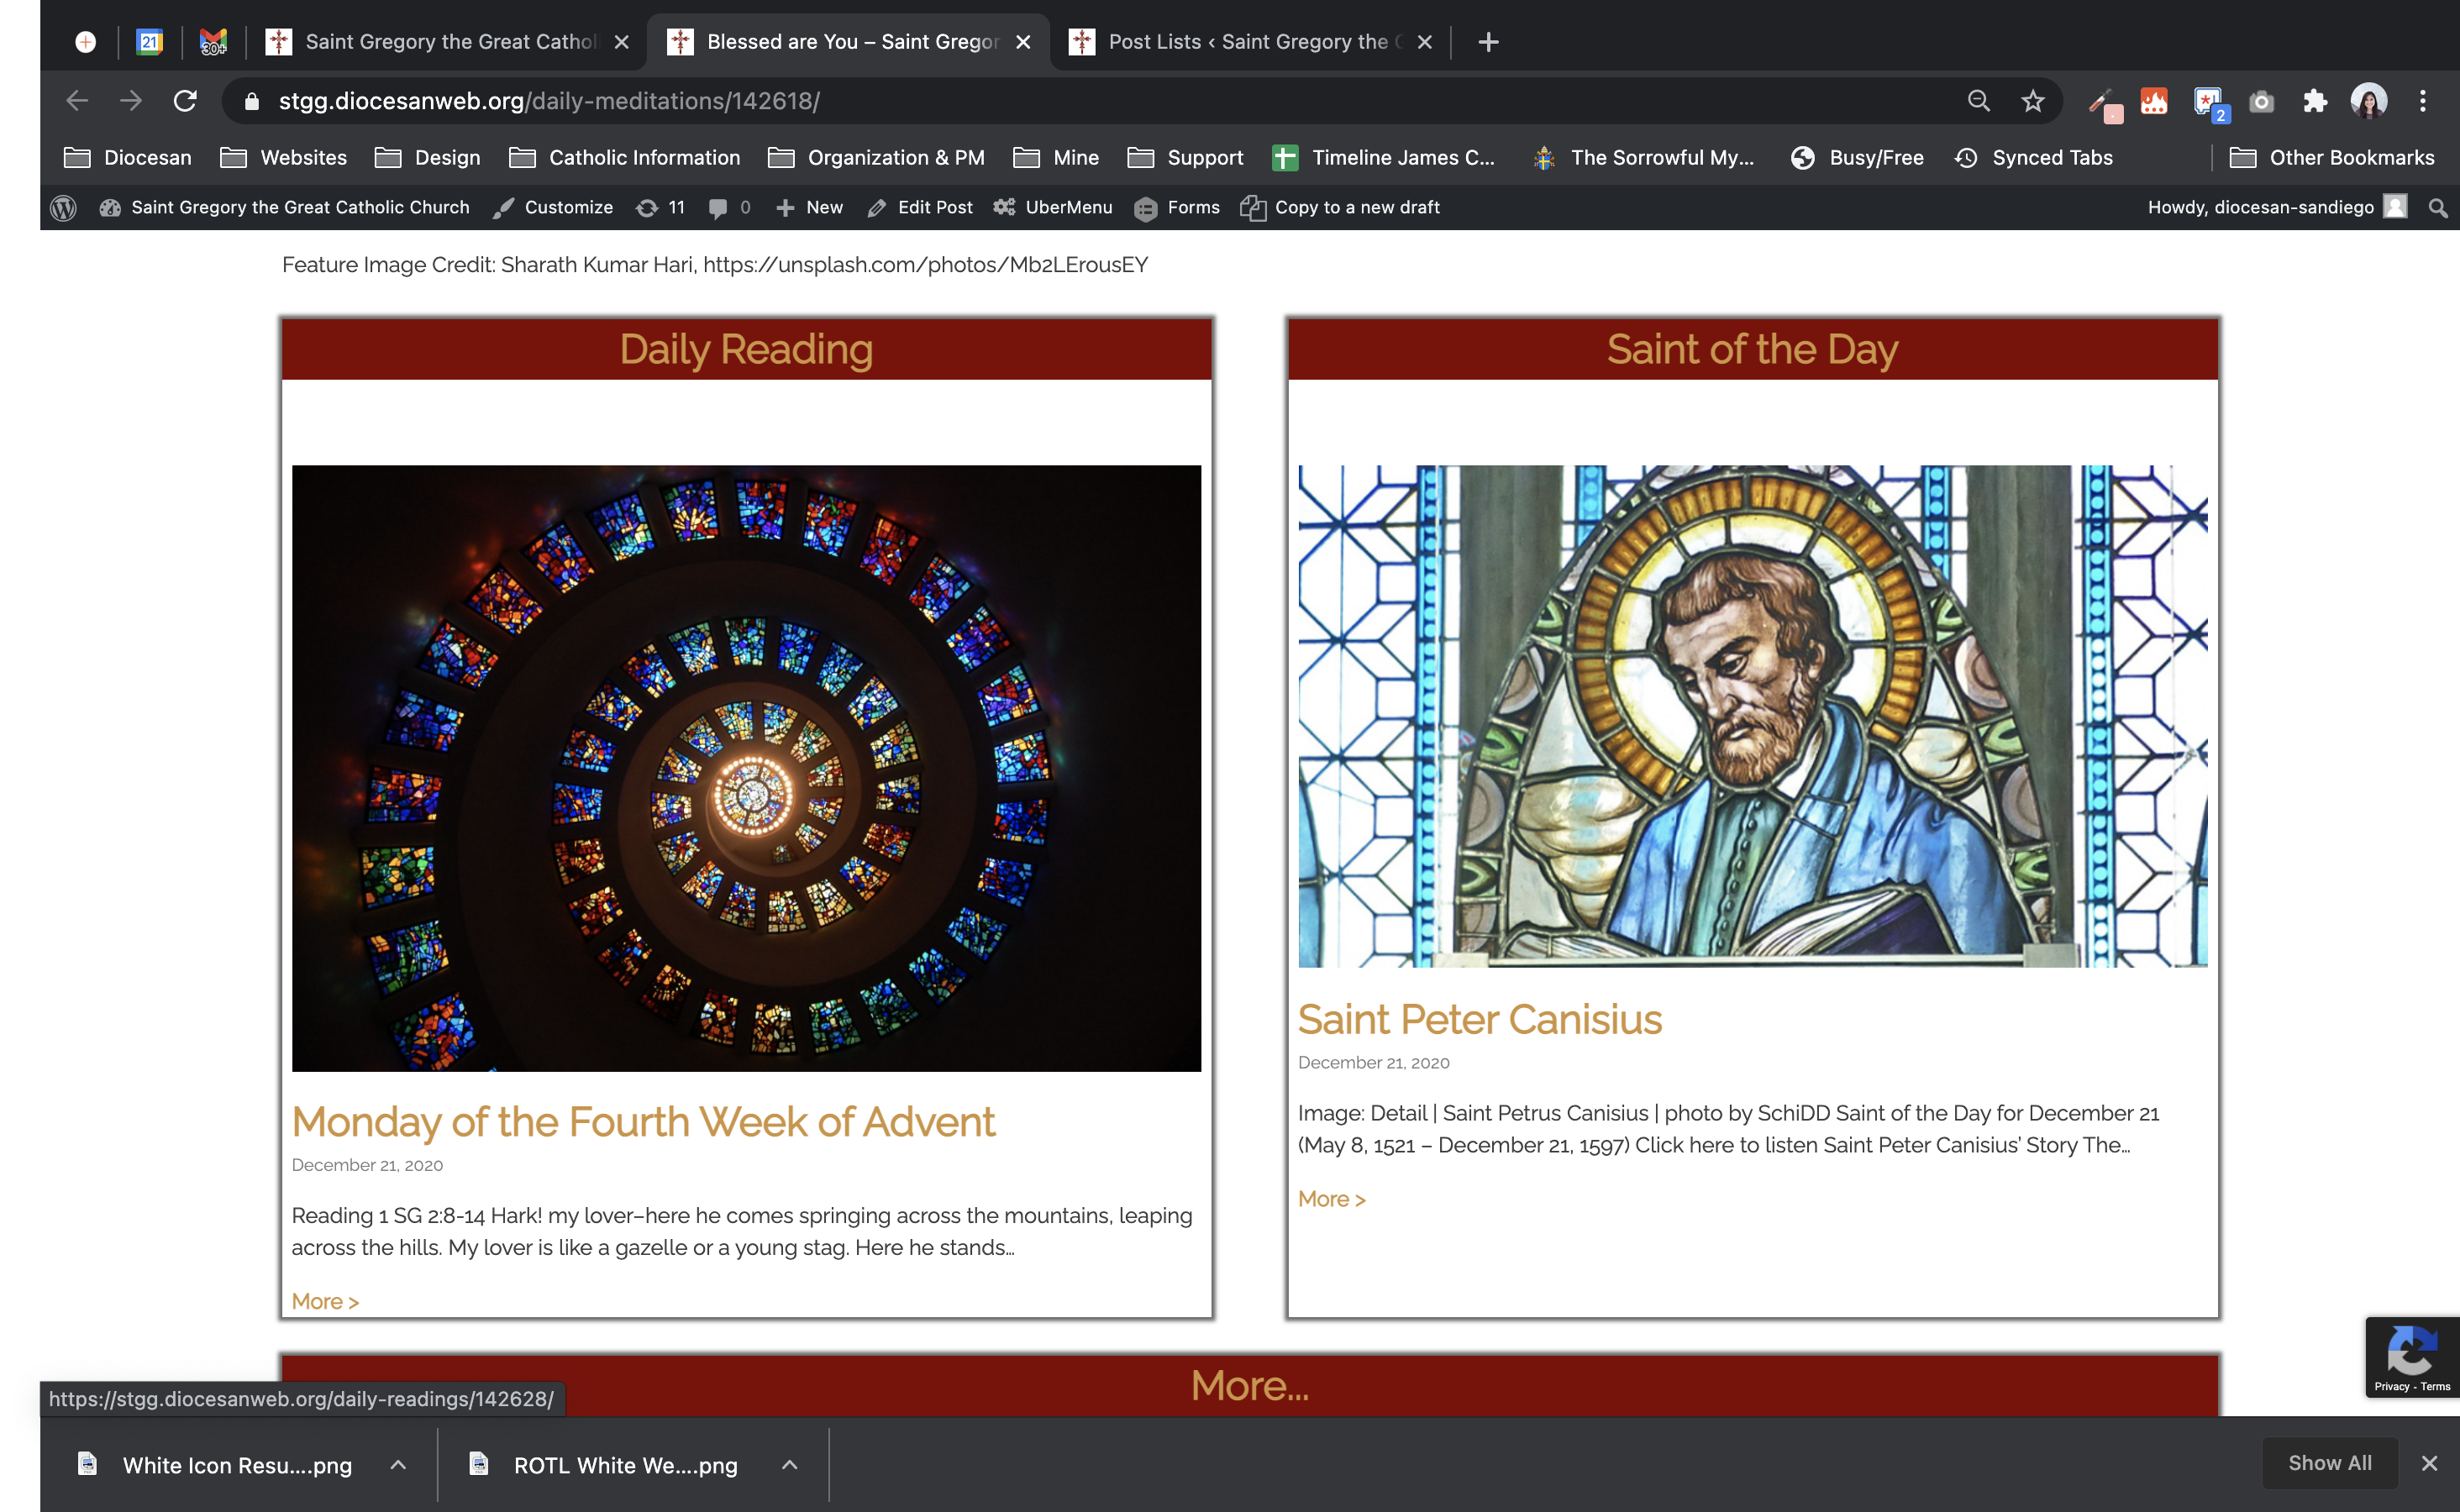Click the admin bar search magnifier
Screen dimensions: 2460x1512
pyautogui.click(x=2437, y=207)
